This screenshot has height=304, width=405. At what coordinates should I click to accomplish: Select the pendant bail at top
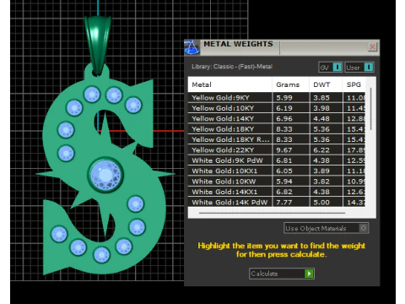click(x=98, y=45)
